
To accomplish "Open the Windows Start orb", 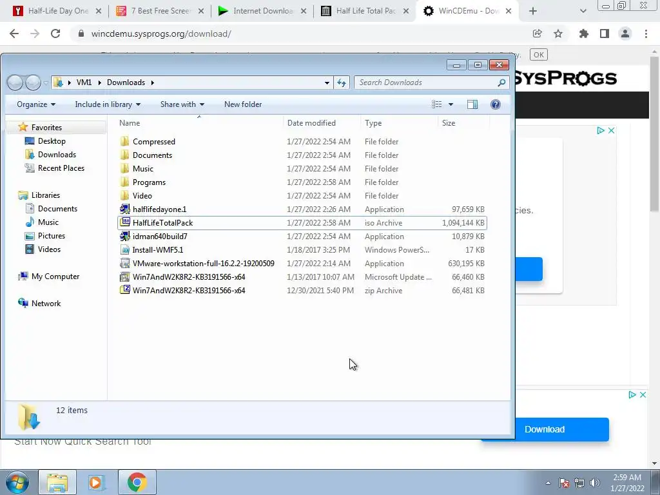I will coord(17,482).
